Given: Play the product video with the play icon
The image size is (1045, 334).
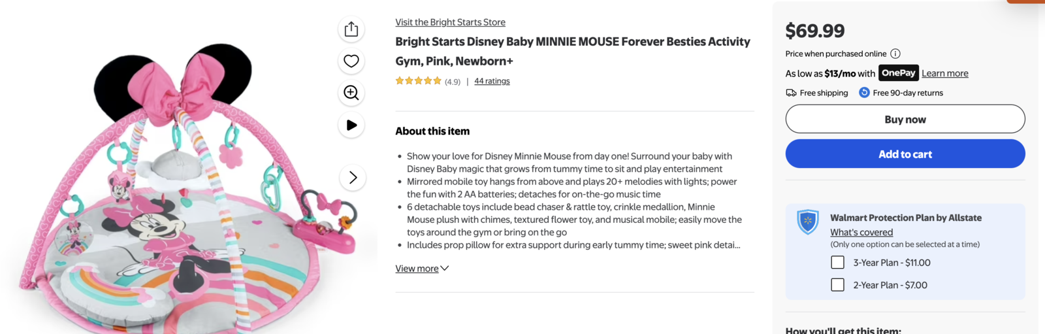Looking at the screenshot, I should tap(351, 125).
